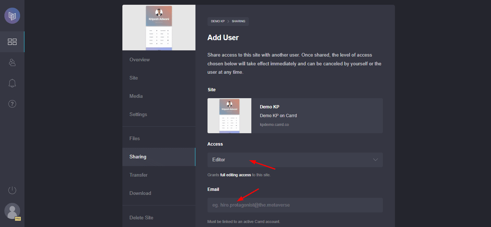The height and width of the screenshot is (227, 491).
Task: Click the Carrd logo icon
Action: [12, 16]
